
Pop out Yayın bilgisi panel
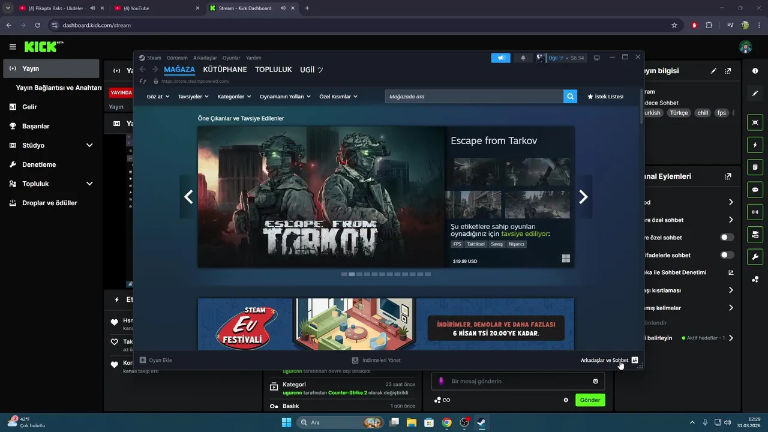[728, 71]
